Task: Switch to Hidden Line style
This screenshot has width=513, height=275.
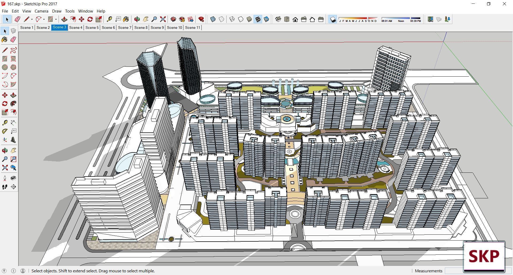Action: [x=241, y=19]
